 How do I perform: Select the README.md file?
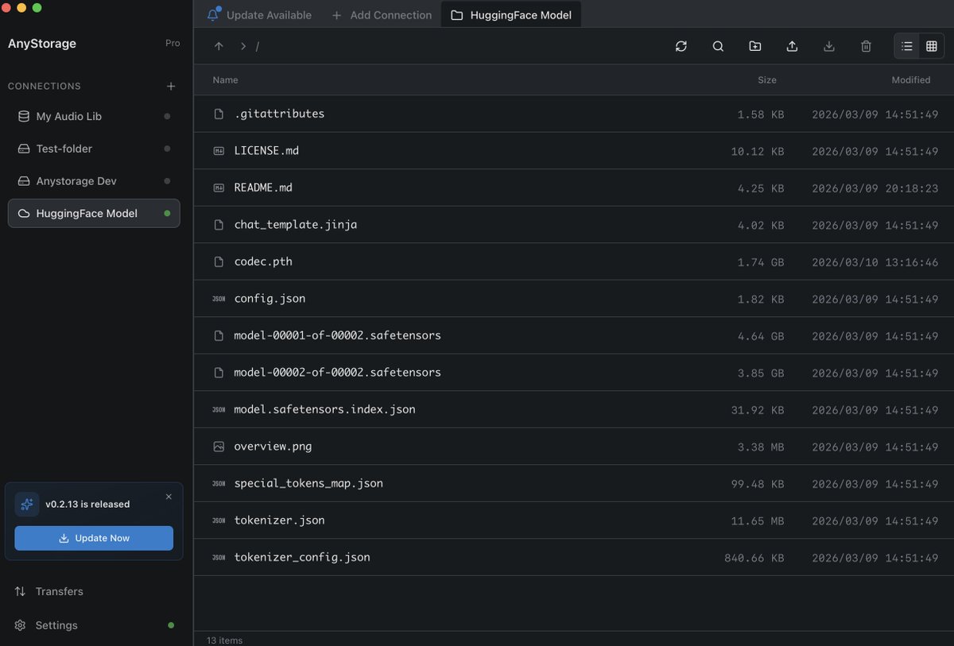pos(574,188)
